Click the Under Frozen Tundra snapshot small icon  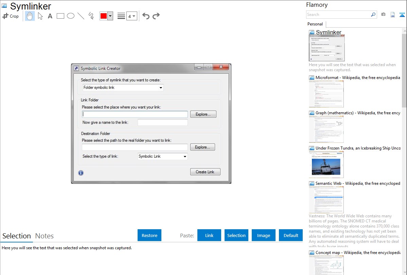312,148
